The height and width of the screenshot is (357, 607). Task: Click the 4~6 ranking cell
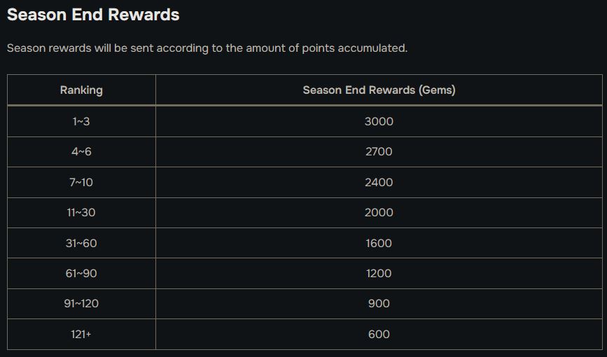pos(81,152)
